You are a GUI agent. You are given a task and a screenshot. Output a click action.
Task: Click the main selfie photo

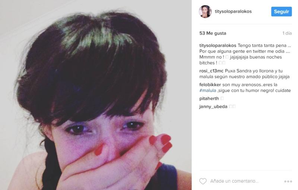click(x=96, y=95)
